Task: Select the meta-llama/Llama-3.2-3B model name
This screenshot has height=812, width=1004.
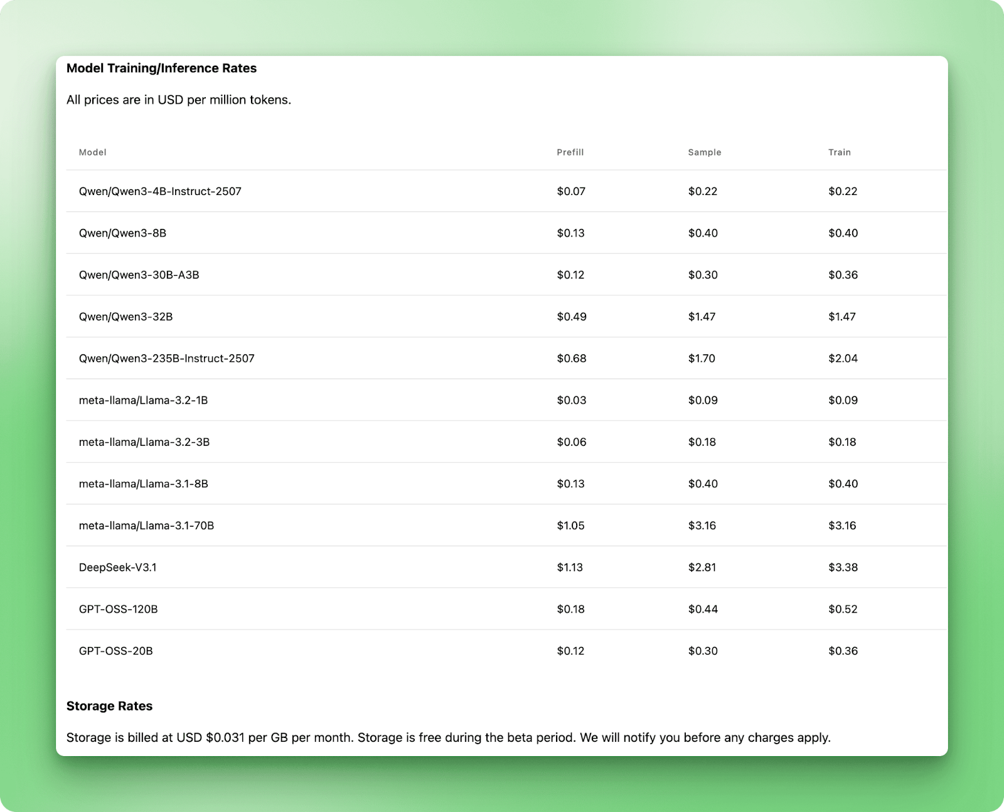Action: 144,442
